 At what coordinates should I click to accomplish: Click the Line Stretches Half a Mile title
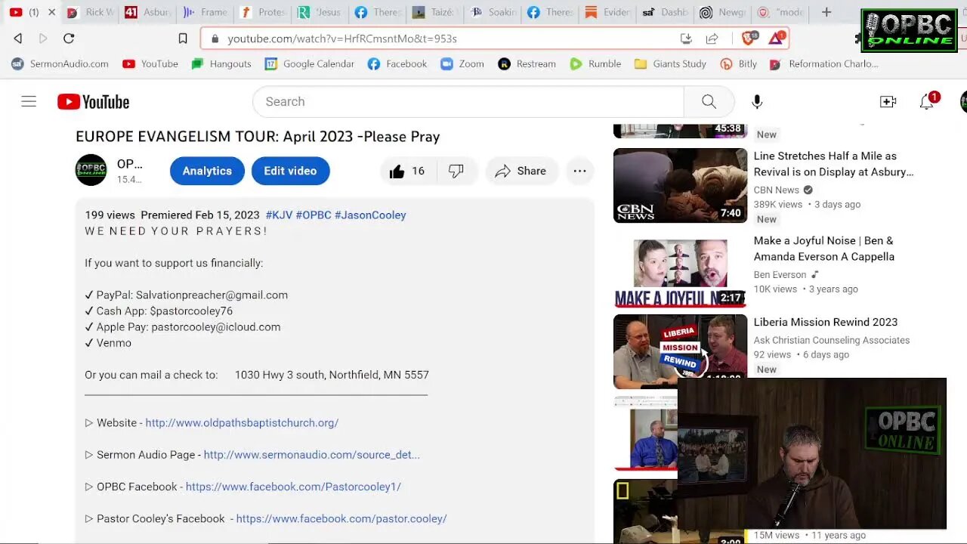coord(833,164)
